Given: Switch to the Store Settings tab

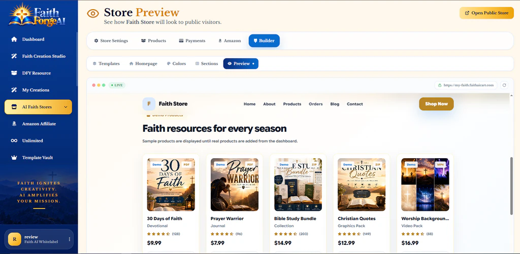Looking at the screenshot, I should 111,41.
